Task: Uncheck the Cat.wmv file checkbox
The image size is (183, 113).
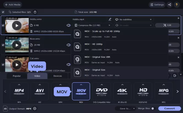Action: point(3,64)
